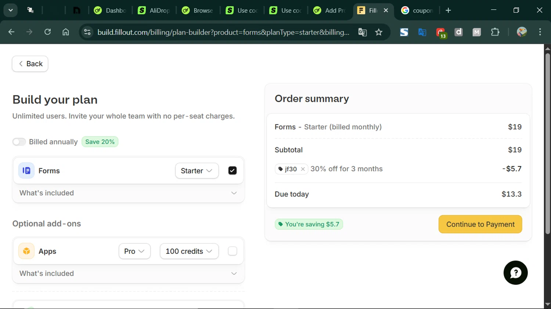The width and height of the screenshot is (551, 309).
Task: Switch to the Add Pr tab
Action: (x=329, y=10)
